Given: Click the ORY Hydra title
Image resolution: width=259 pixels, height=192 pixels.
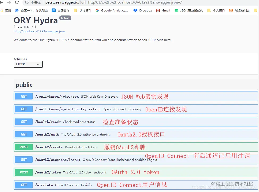Looking at the screenshot, I should 36,20.
